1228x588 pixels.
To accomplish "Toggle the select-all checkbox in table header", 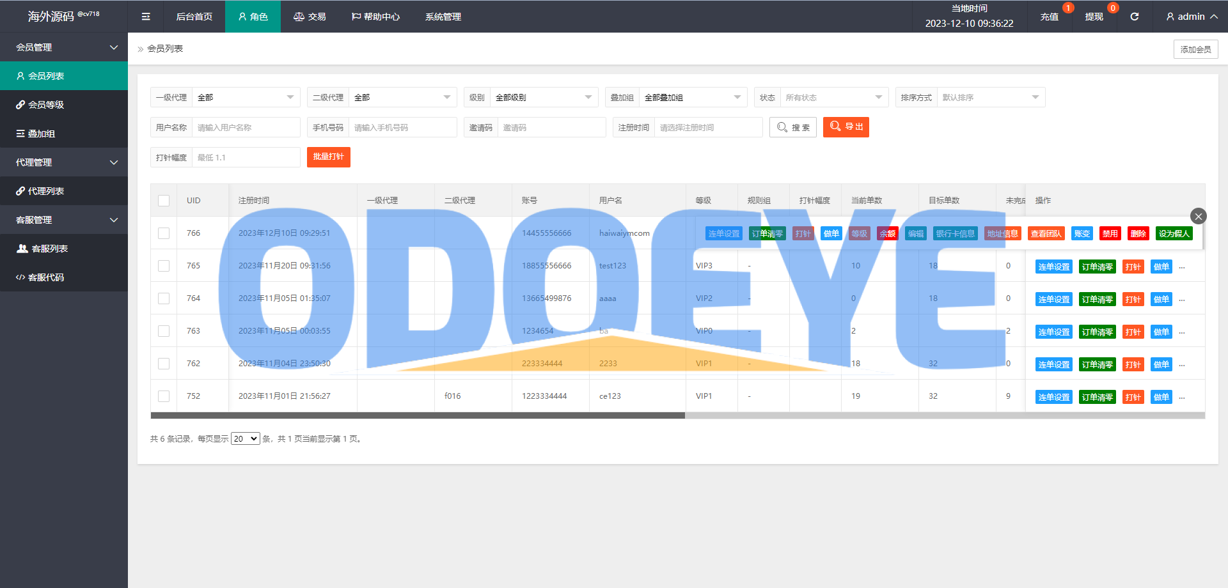I will pyautogui.click(x=164, y=201).
